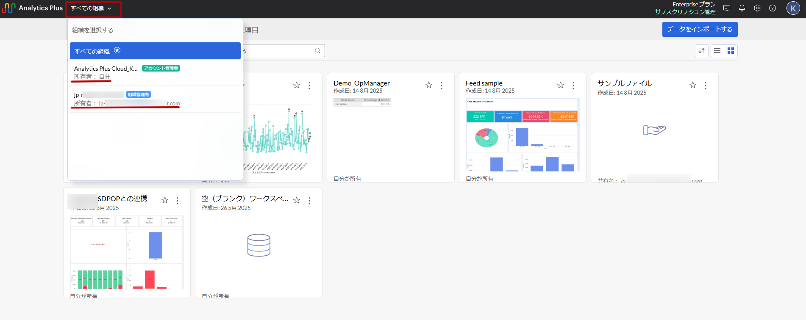Switch to list view
This screenshot has width=806, height=320.
pyautogui.click(x=717, y=51)
